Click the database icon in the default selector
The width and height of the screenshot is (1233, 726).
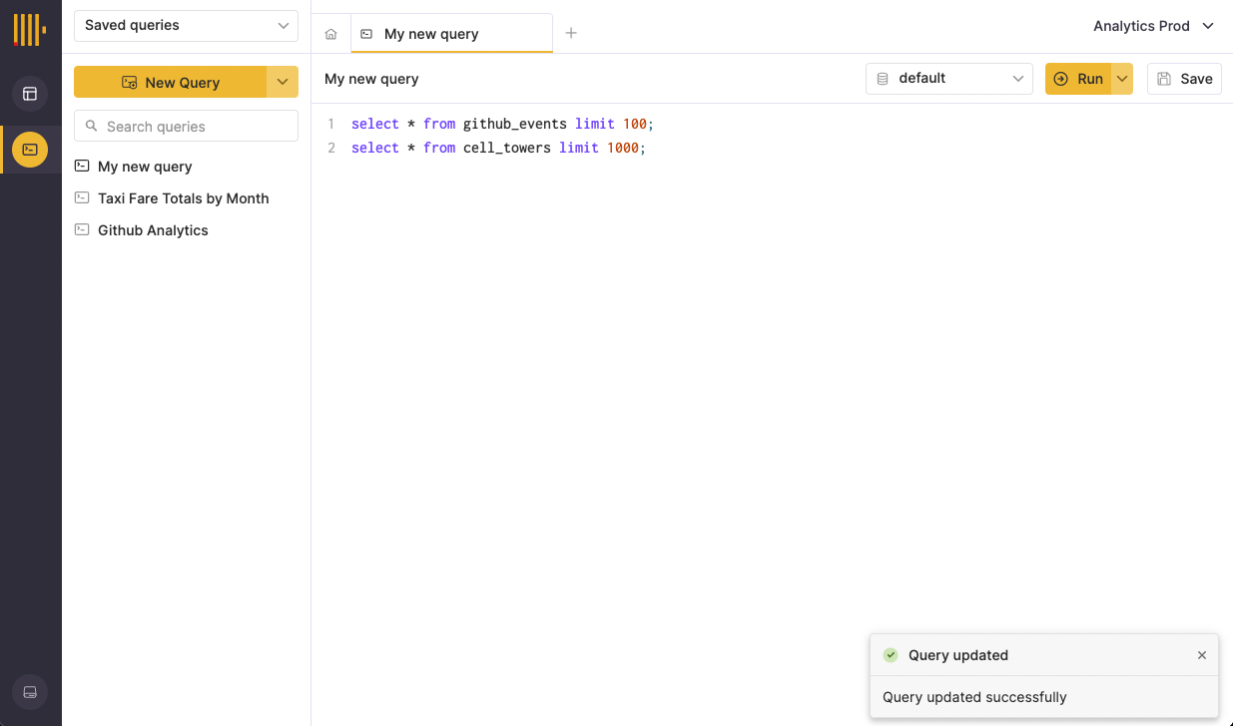pyautogui.click(x=882, y=78)
